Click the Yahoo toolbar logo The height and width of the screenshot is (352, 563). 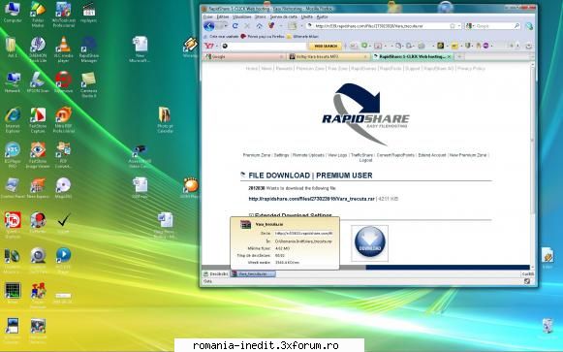tap(208, 46)
